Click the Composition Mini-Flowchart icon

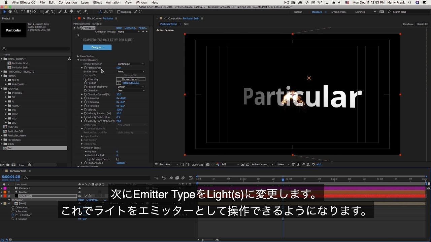[156, 178]
